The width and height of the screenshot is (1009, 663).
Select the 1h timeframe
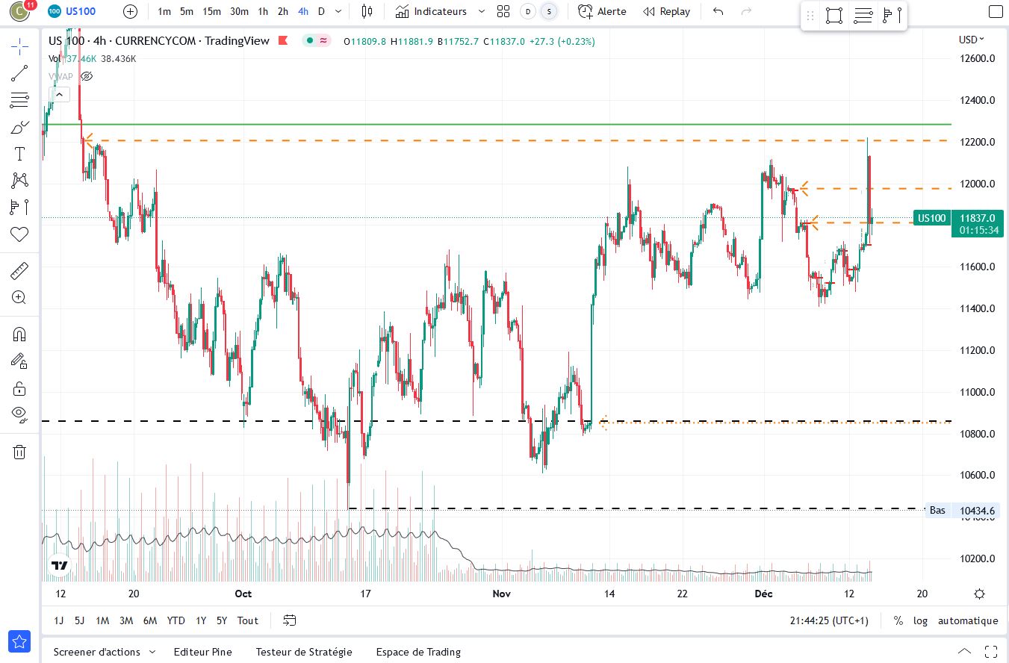coord(263,11)
